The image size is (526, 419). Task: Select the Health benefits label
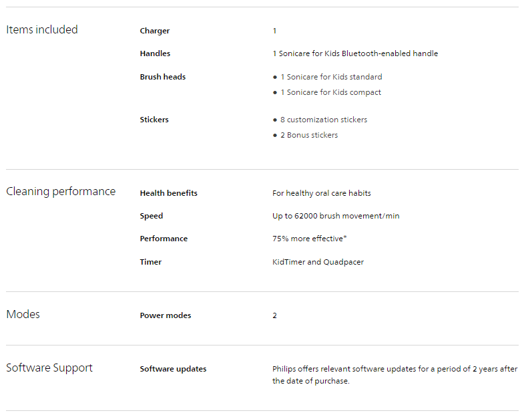click(x=168, y=193)
